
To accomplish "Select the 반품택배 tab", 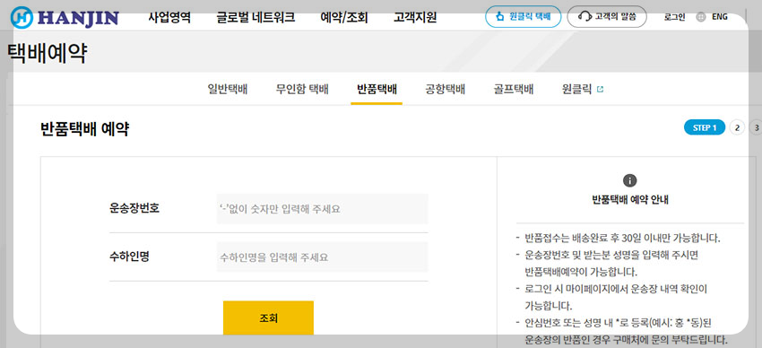I will click(377, 90).
